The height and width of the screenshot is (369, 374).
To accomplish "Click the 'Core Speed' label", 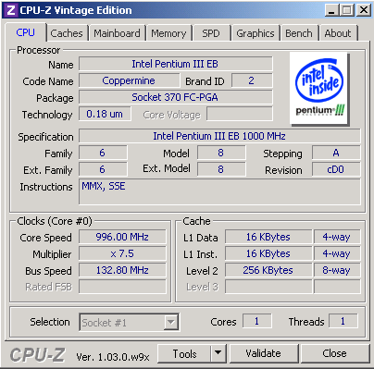I will tap(45, 238).
